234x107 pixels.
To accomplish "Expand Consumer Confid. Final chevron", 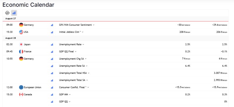I will tap(88, 87).
